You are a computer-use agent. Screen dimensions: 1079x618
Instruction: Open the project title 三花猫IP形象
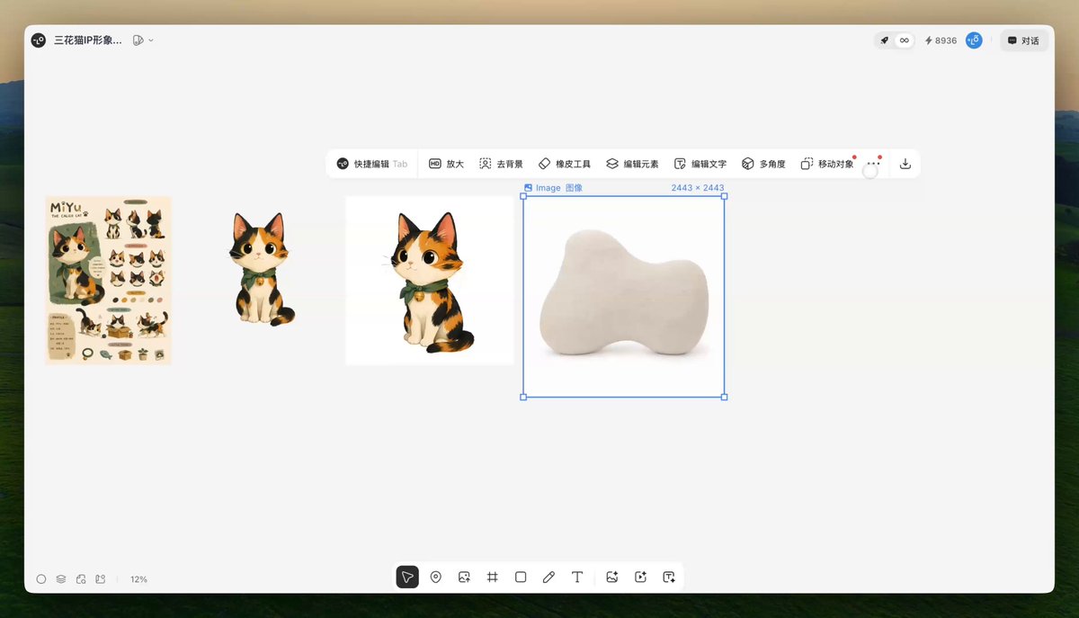tap(88, 40)
